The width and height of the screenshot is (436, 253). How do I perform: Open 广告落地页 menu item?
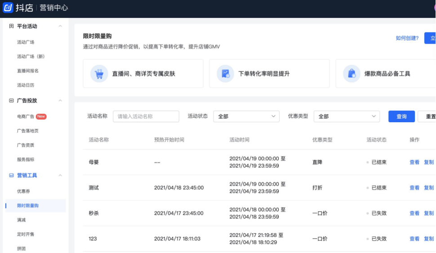point(28,131)
